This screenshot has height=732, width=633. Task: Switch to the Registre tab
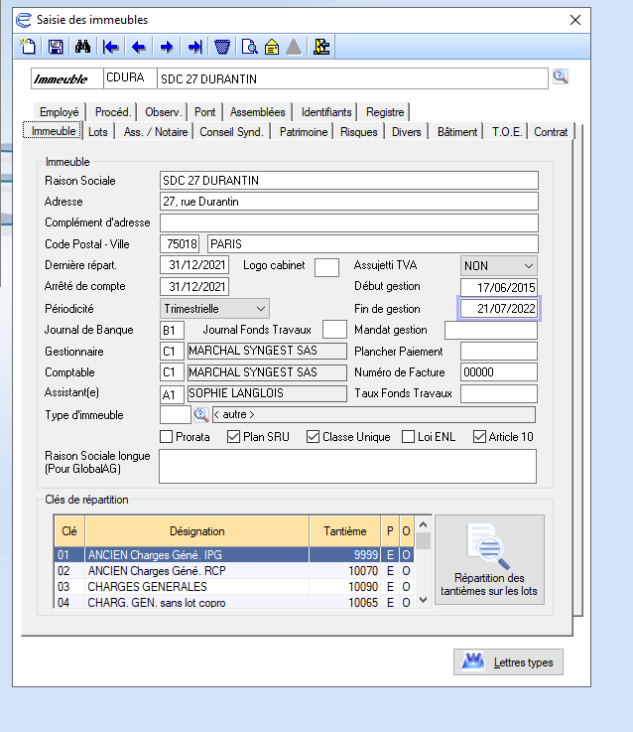385,112
